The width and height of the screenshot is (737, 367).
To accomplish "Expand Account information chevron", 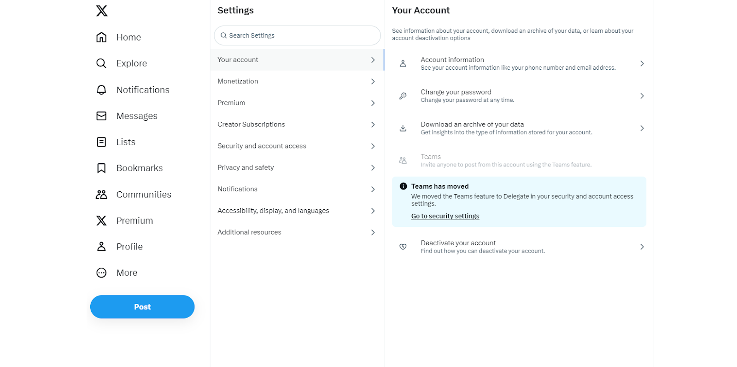I will [x=642, y=64].
